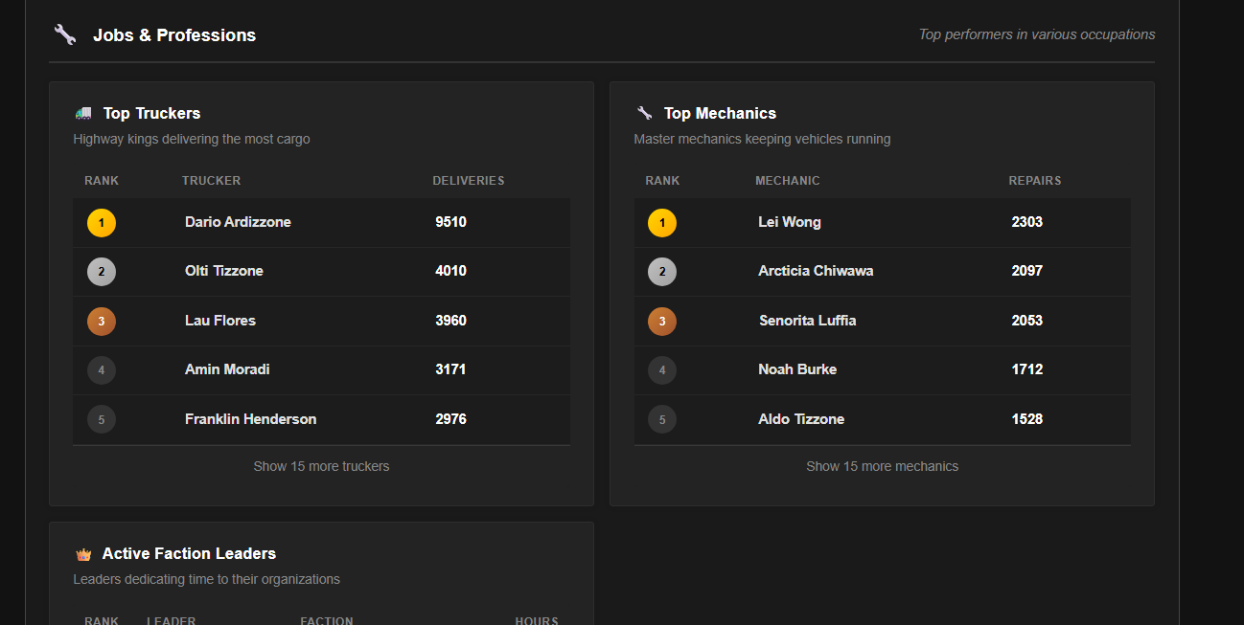Screen dimensions: 1244x625
Task: Click bronze rank 3 badge for Senorita Luffia
Action: pos(661,322)
